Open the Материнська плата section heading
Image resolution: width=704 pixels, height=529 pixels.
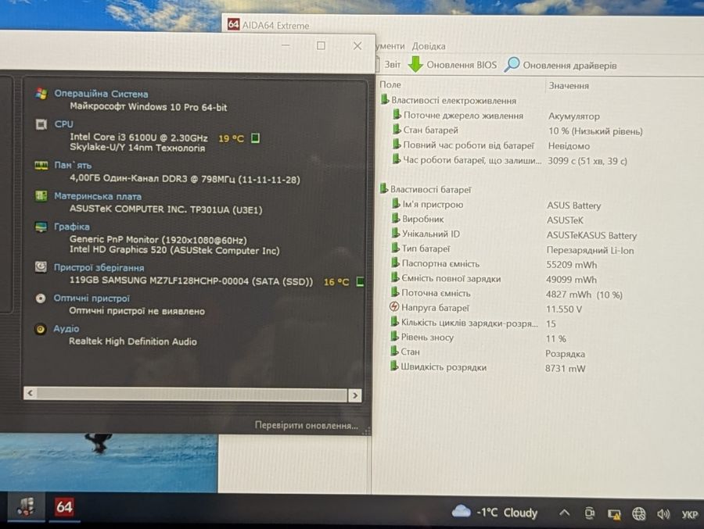tap(98, 196)
